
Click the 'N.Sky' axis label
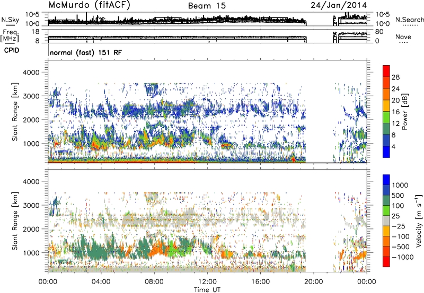(x=10, y=20)
